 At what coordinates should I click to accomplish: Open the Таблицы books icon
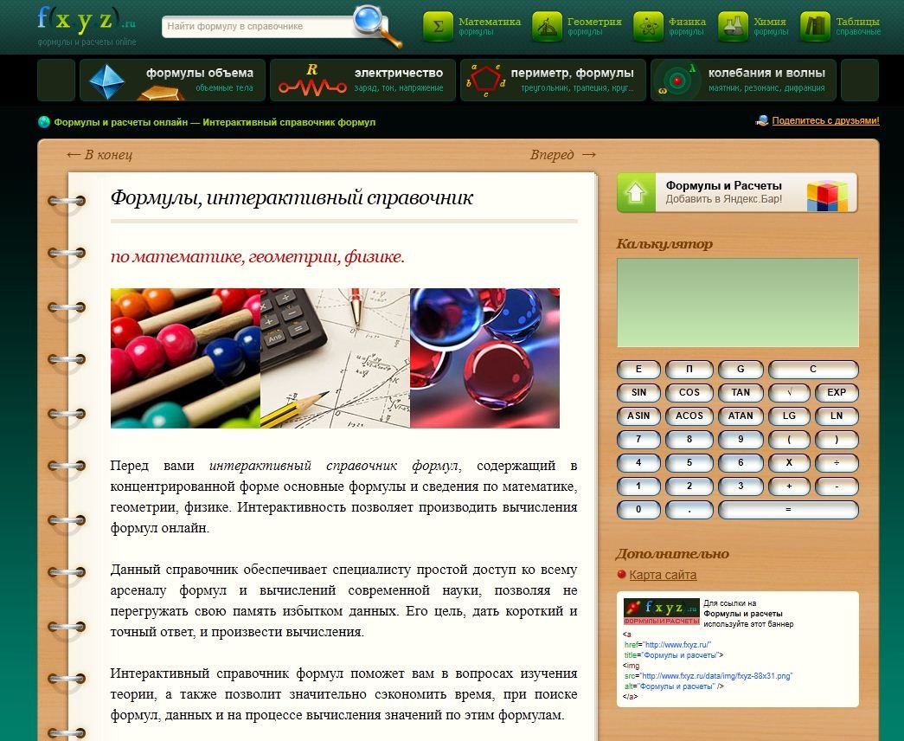[x=815, y=27]
